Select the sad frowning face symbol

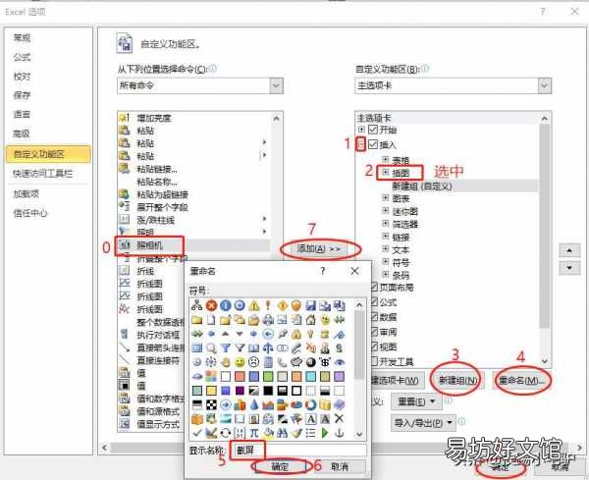254,362
